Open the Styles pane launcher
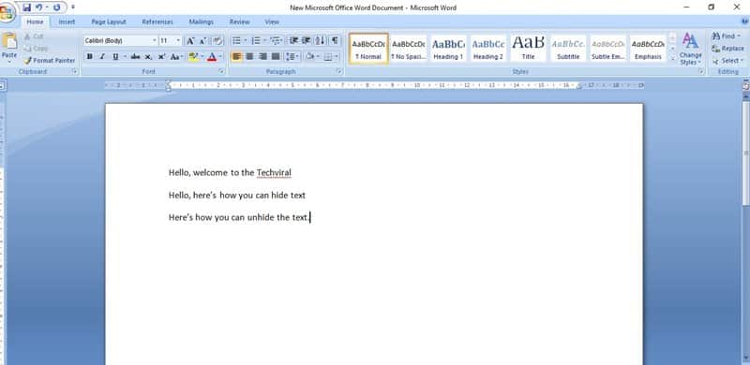750x365 pixels. (x=700, y=72)
